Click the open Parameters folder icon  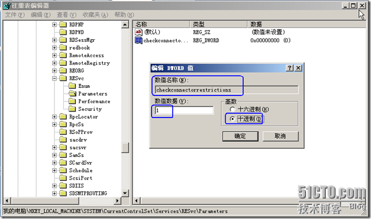click(x=72, y=93)
